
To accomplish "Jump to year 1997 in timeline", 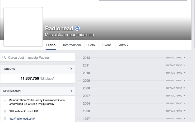I will (x=86, y=119).
